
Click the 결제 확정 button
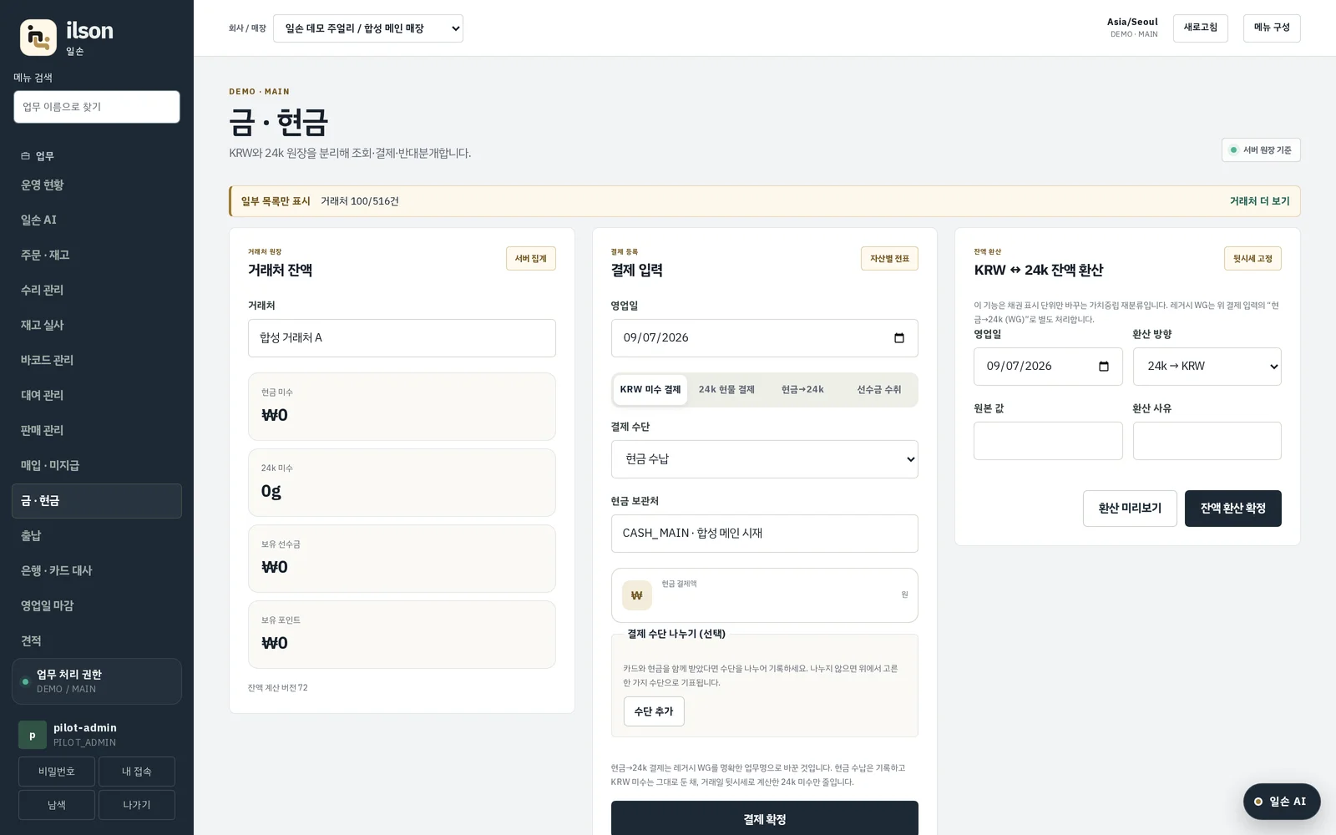[x=765, y=819]
